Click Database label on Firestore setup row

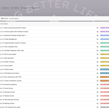(105, 69)
